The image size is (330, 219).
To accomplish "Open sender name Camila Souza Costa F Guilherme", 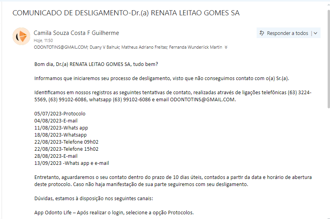I will 76,33.
